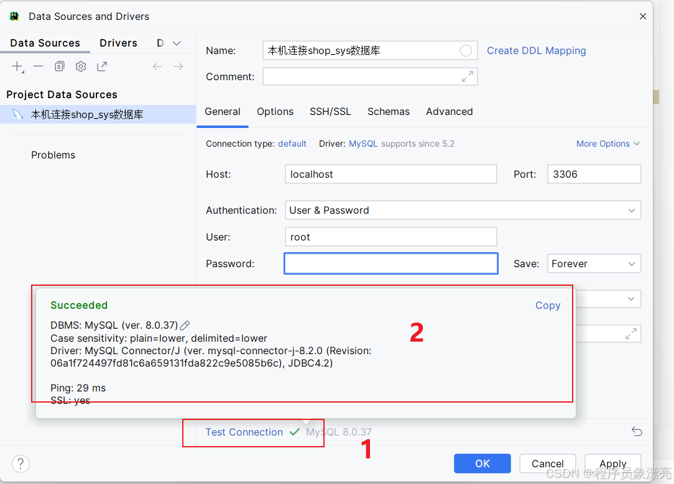Click the MySQL driver link
The height and width of the screenshot is (484, 674).
(362, 144)
